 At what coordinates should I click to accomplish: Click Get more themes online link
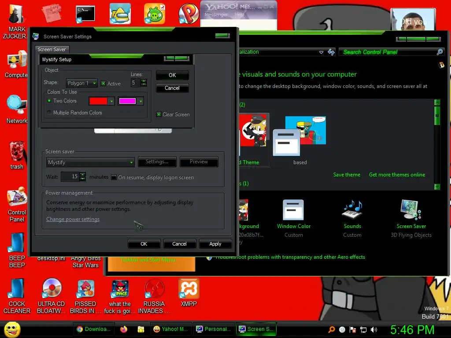tap(397, 175)
